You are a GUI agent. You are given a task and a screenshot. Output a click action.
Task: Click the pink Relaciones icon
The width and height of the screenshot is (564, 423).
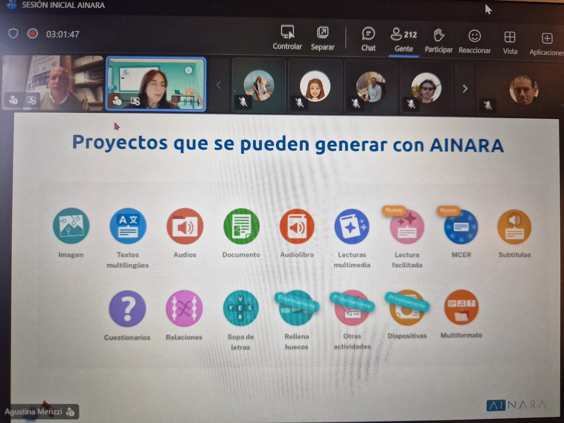184,308
